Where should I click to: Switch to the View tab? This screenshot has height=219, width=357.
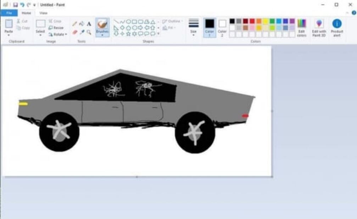click(43, 13)
